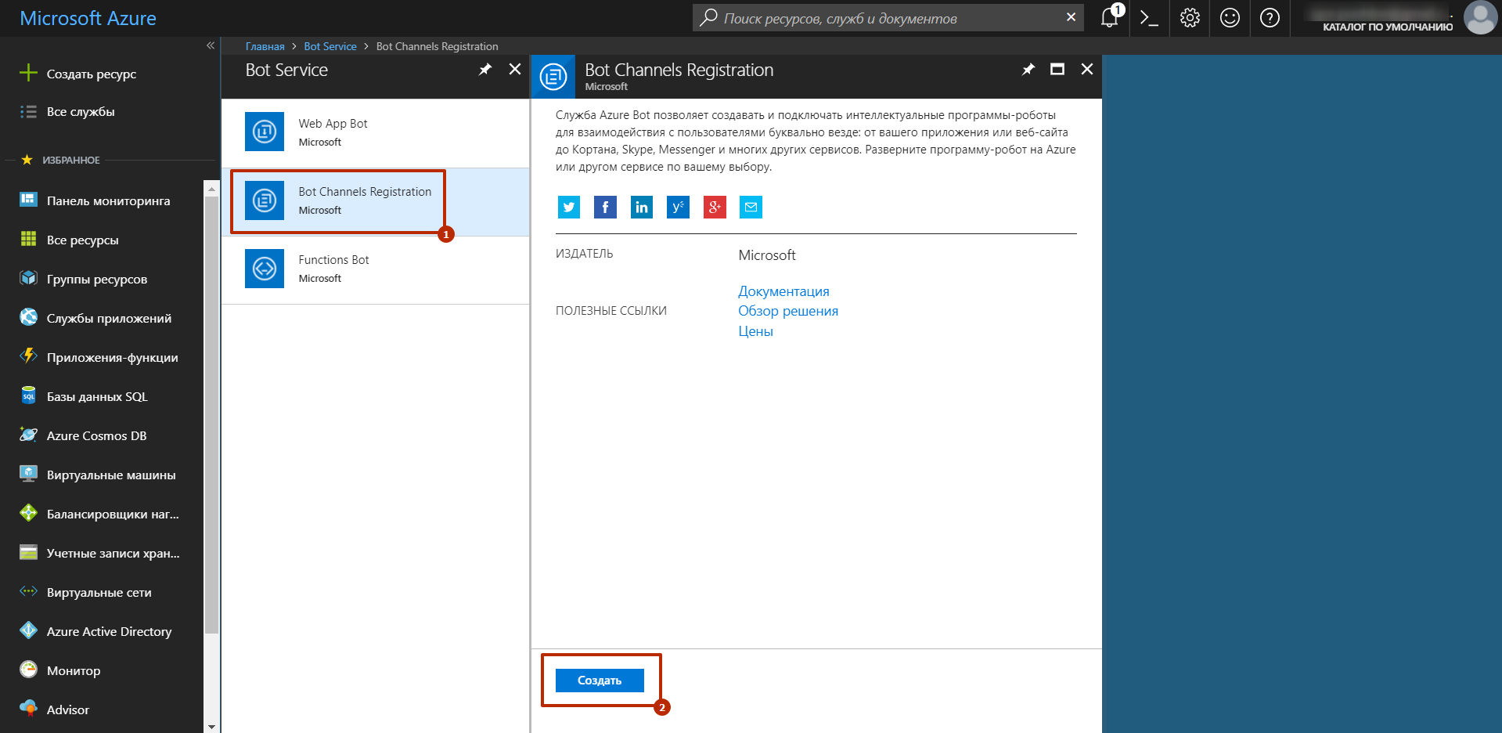Screen dimensions: 1502x733
Task: Open Базы данных SQL
Action: coord(97,396)
